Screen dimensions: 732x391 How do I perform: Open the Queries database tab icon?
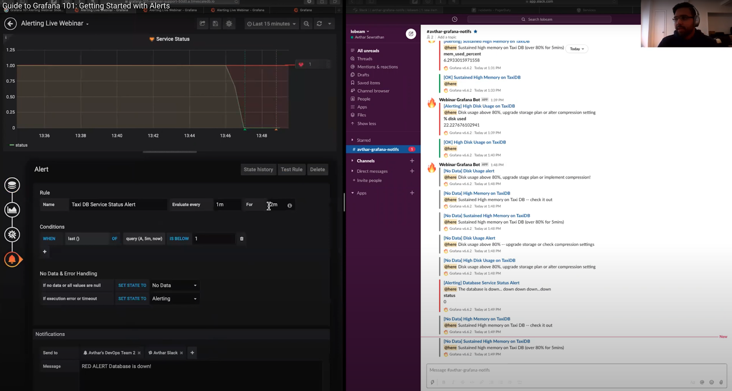click(12, 185)
